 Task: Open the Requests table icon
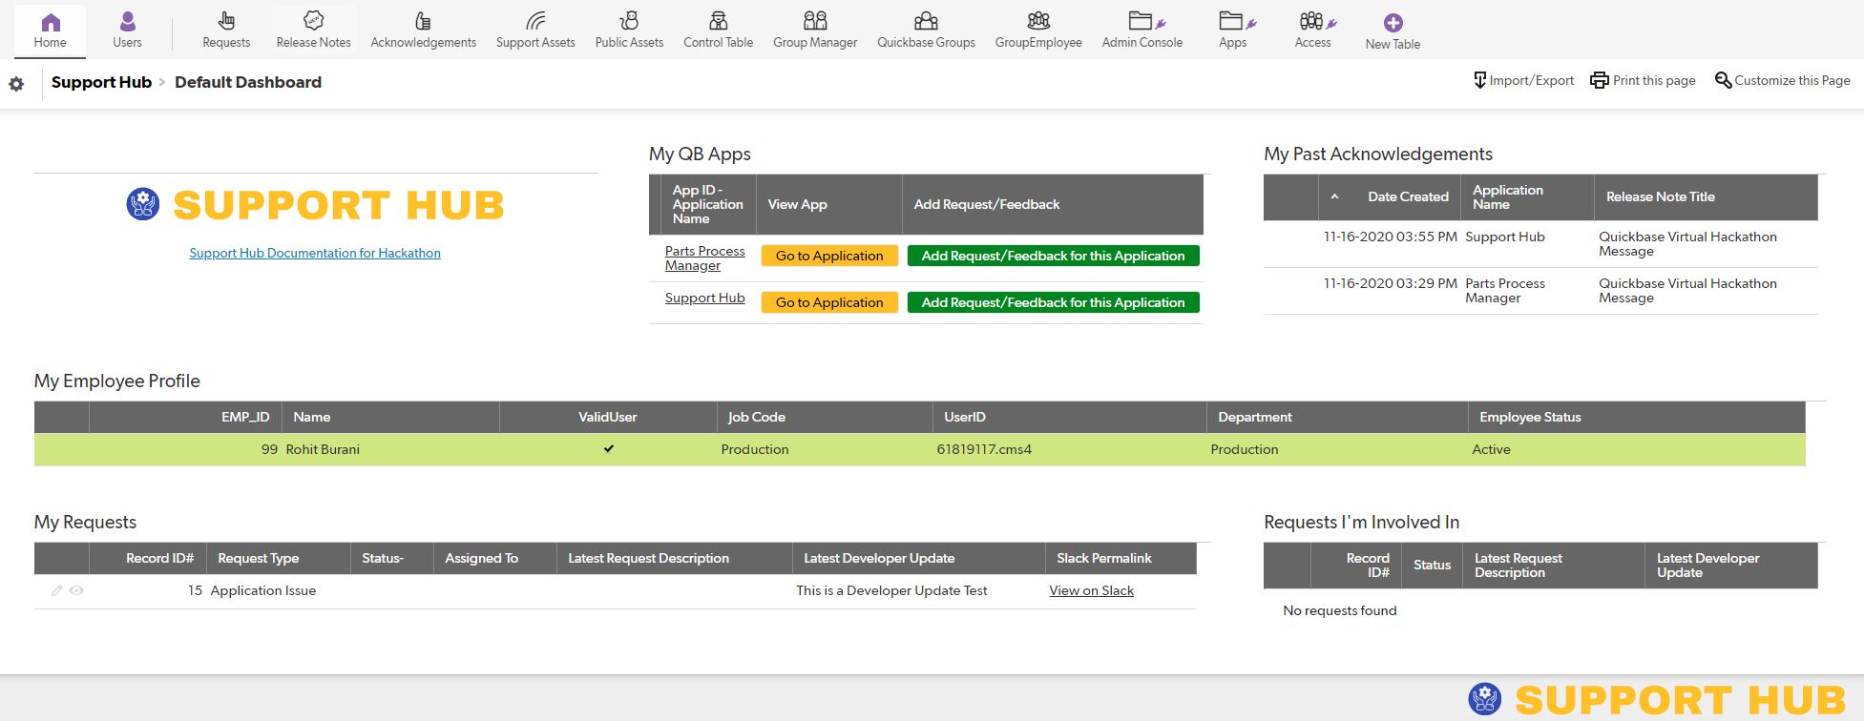point(226,21)
